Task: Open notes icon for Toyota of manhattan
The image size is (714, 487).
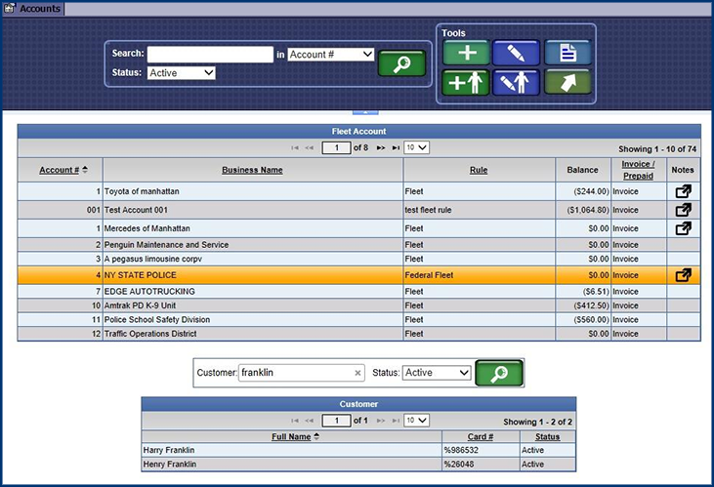Action: pos(683,191)
